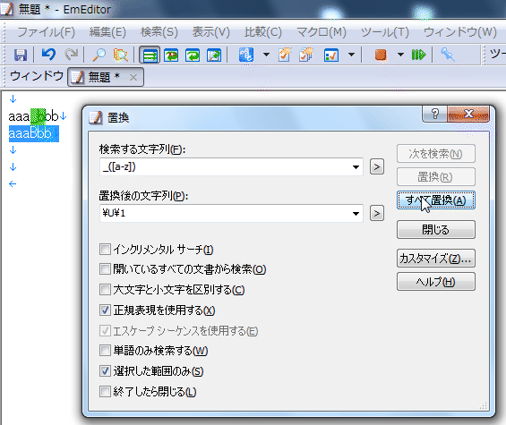Click the Find in Files magnifier icon

(x=121, y=55)
